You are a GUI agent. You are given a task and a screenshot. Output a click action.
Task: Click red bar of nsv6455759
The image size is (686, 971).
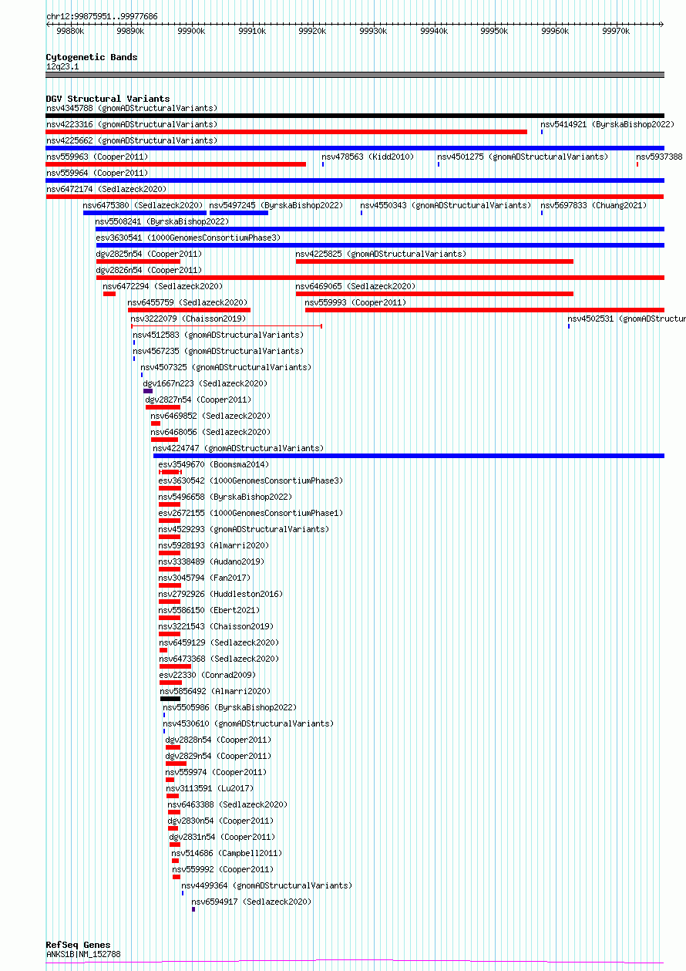(189, 310)
